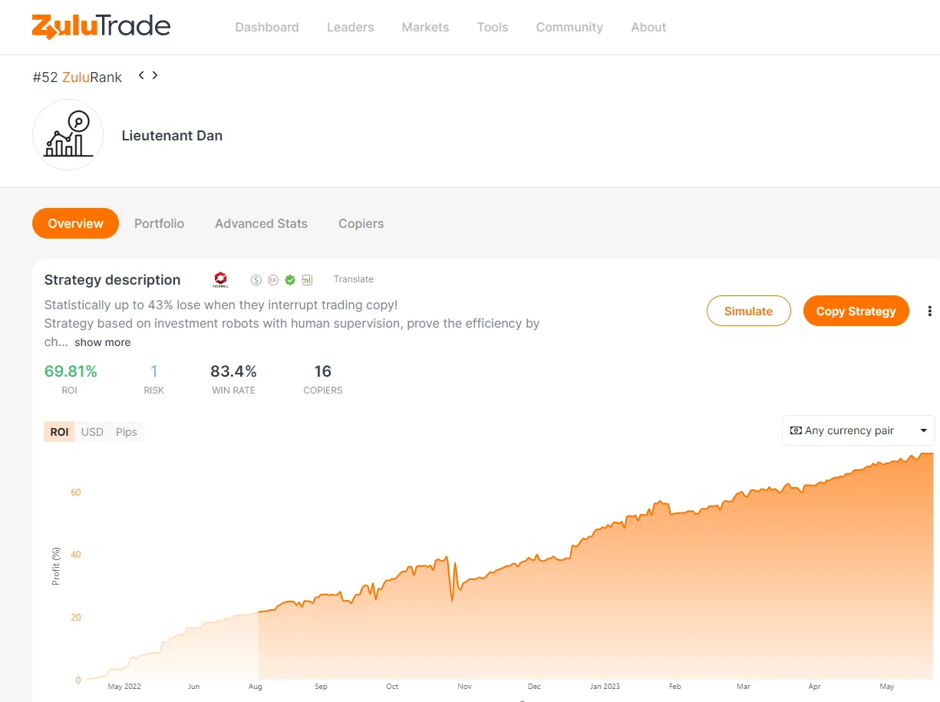This screenshot has width=940, height=702.
Task: Go to previous ranked leader arrow
Action: [141, 75]
